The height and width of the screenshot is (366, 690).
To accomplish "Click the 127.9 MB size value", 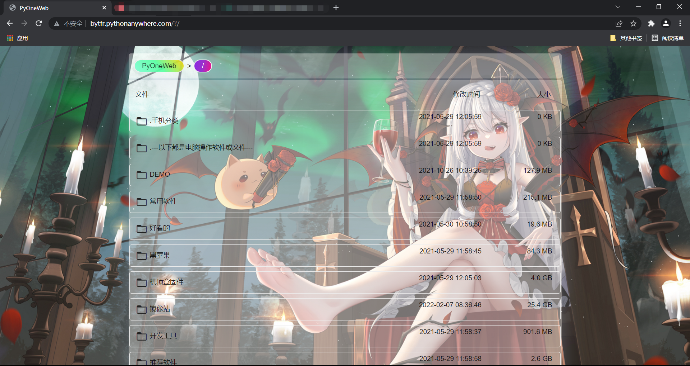I will tap(538, 171).
